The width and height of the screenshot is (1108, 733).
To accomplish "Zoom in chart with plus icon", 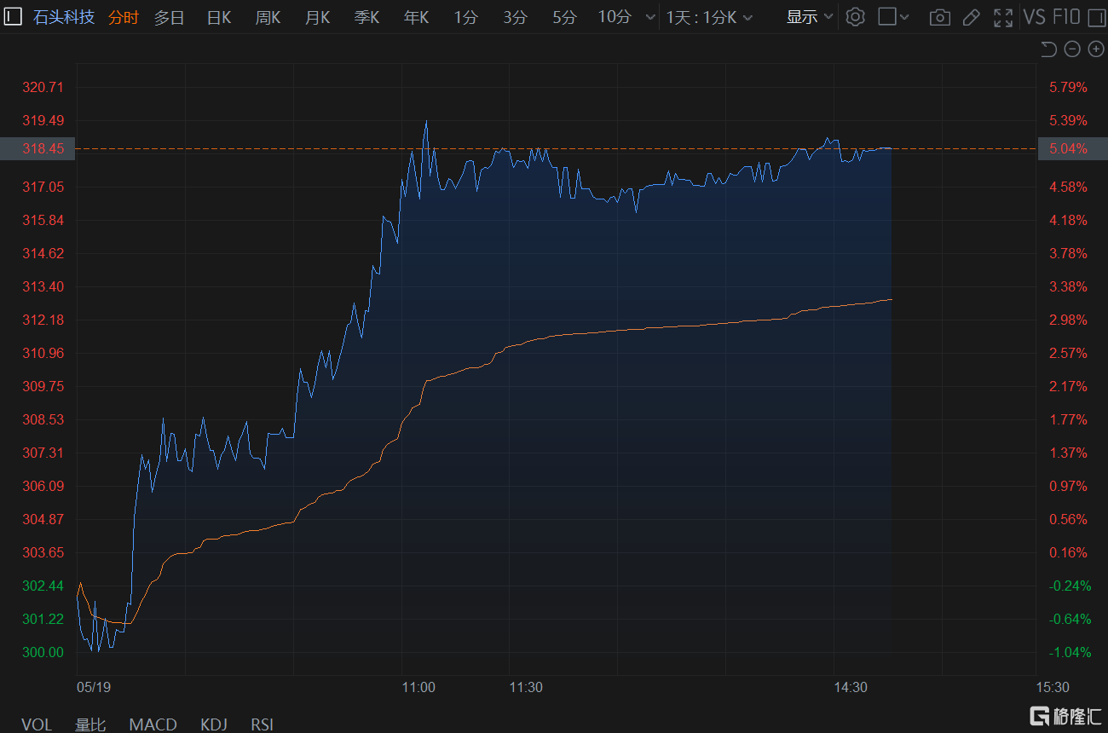I will click(1096, 49).
